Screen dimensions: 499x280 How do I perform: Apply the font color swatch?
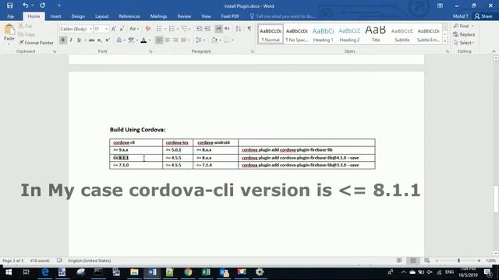[x=143, y=40]
